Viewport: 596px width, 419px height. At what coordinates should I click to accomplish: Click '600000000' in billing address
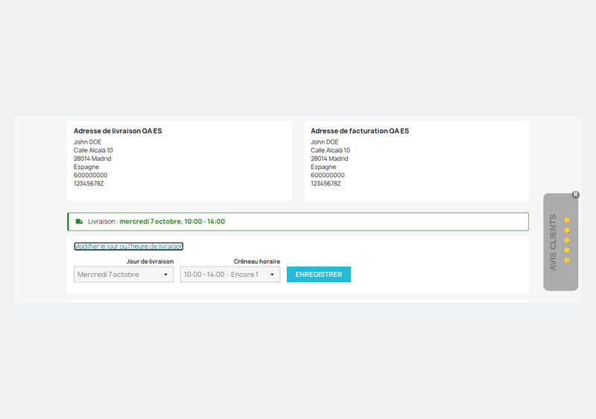[x=327, y=175]
